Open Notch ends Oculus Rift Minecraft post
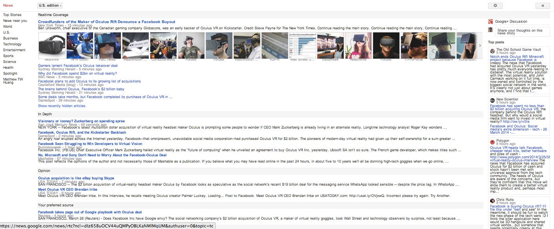Image resolution: width=554 pixels, height=229 pixels. (517, 58)
